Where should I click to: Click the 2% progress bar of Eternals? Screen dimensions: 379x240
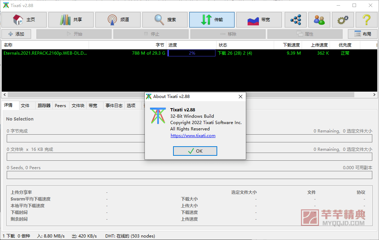191,53
